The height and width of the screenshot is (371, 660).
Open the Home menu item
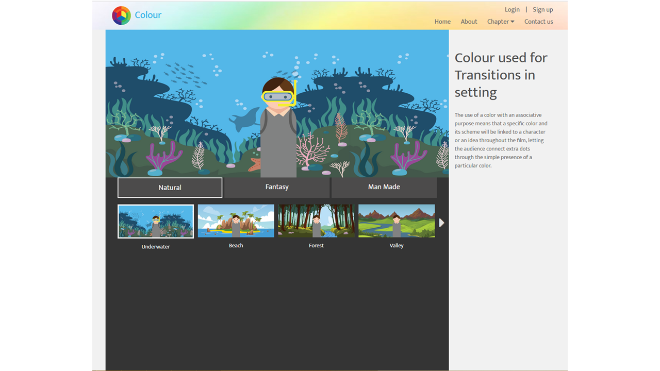click(442, 22)
